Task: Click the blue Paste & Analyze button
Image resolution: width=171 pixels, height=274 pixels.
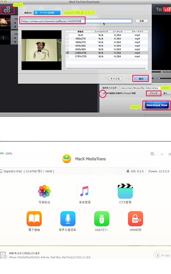Action: click(x=47, y=13)
